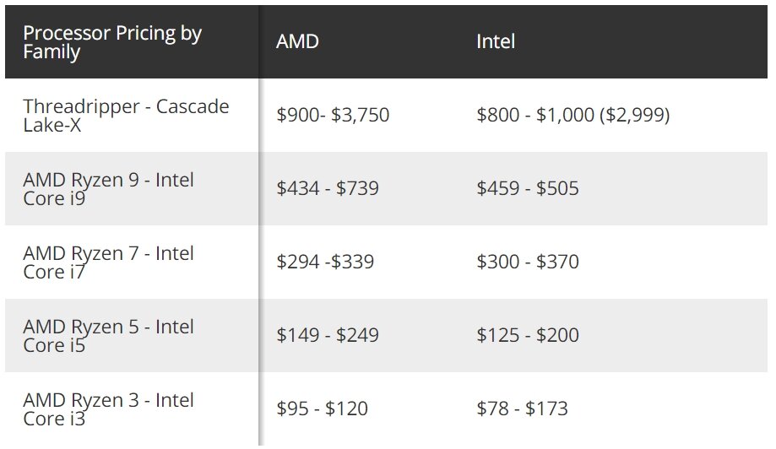Click the $800 - $1,000 Intel price range
Screen dimensions: 776x449
[x=535, y=115]
